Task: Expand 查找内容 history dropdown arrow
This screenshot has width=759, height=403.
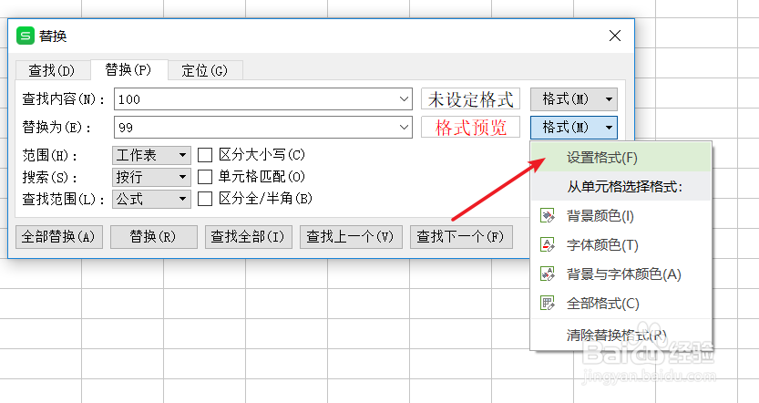Action: [x=405, y=98]
